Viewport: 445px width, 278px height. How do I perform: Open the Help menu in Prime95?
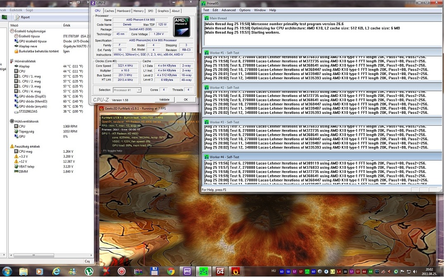point(272,10)
